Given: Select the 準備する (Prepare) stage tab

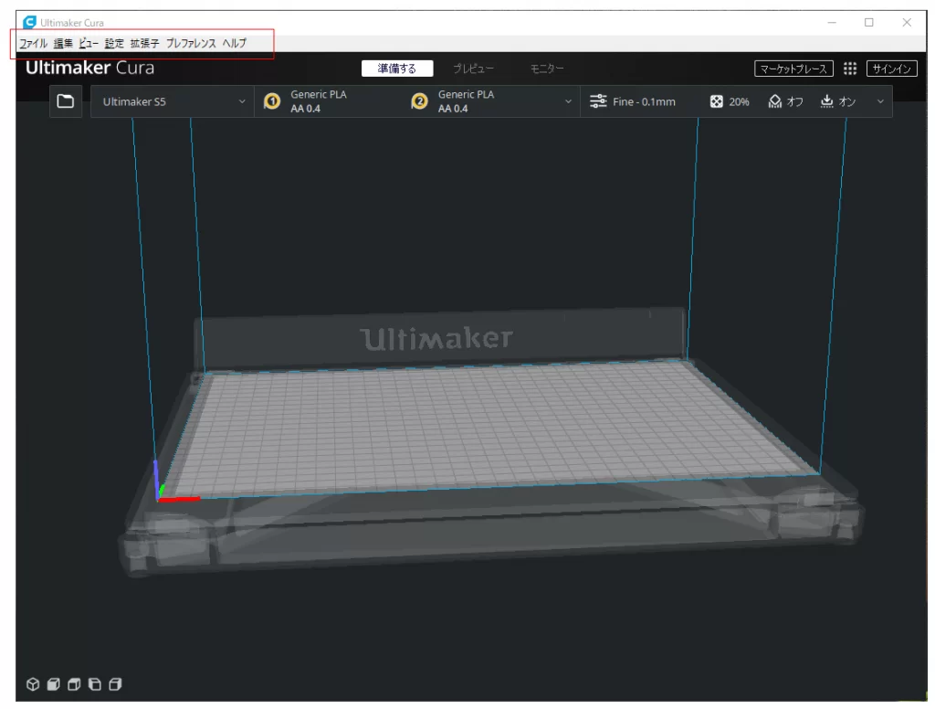Looking at the screenshot, I should coord(397,69).
